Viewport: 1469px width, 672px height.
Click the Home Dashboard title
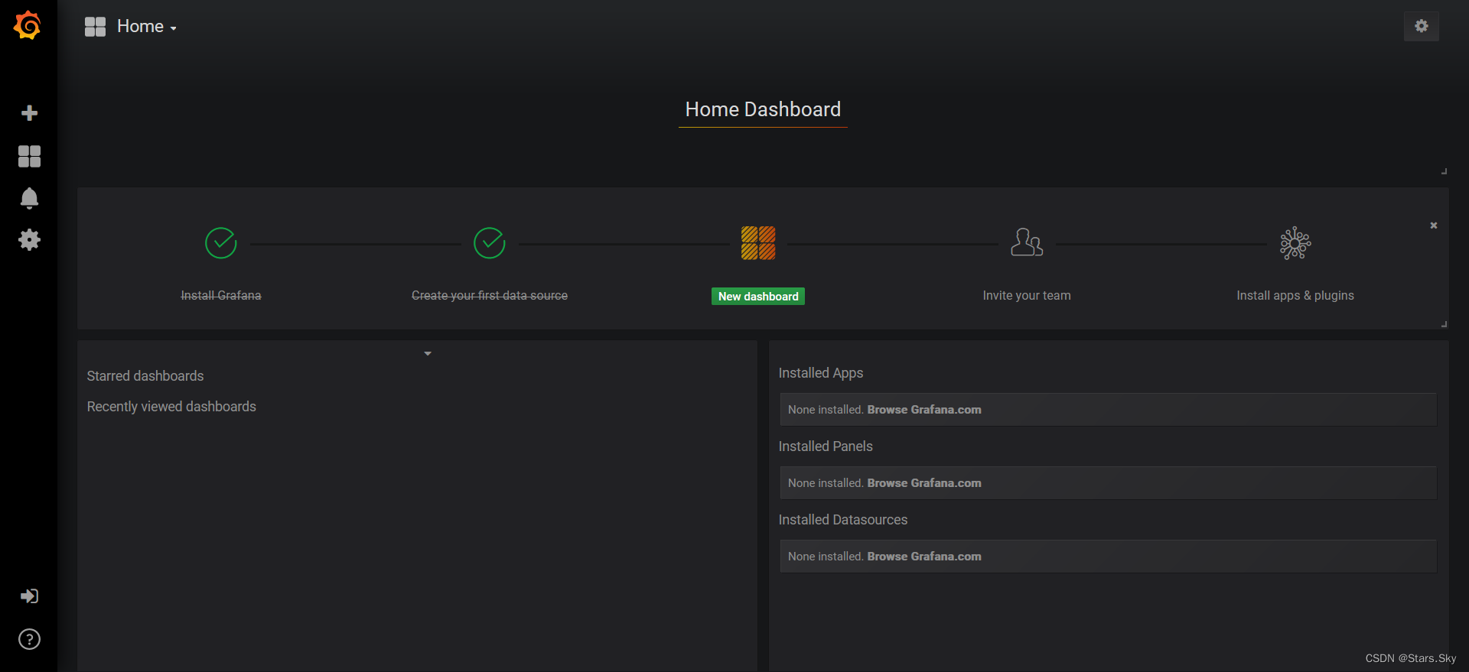[763, 109]
